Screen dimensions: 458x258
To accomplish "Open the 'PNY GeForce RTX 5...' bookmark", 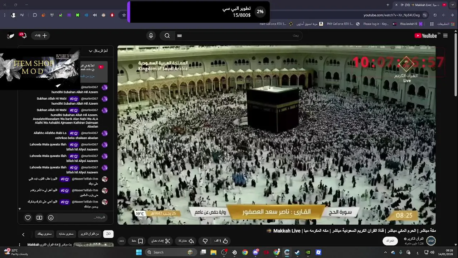I will (x=343, y=24).
